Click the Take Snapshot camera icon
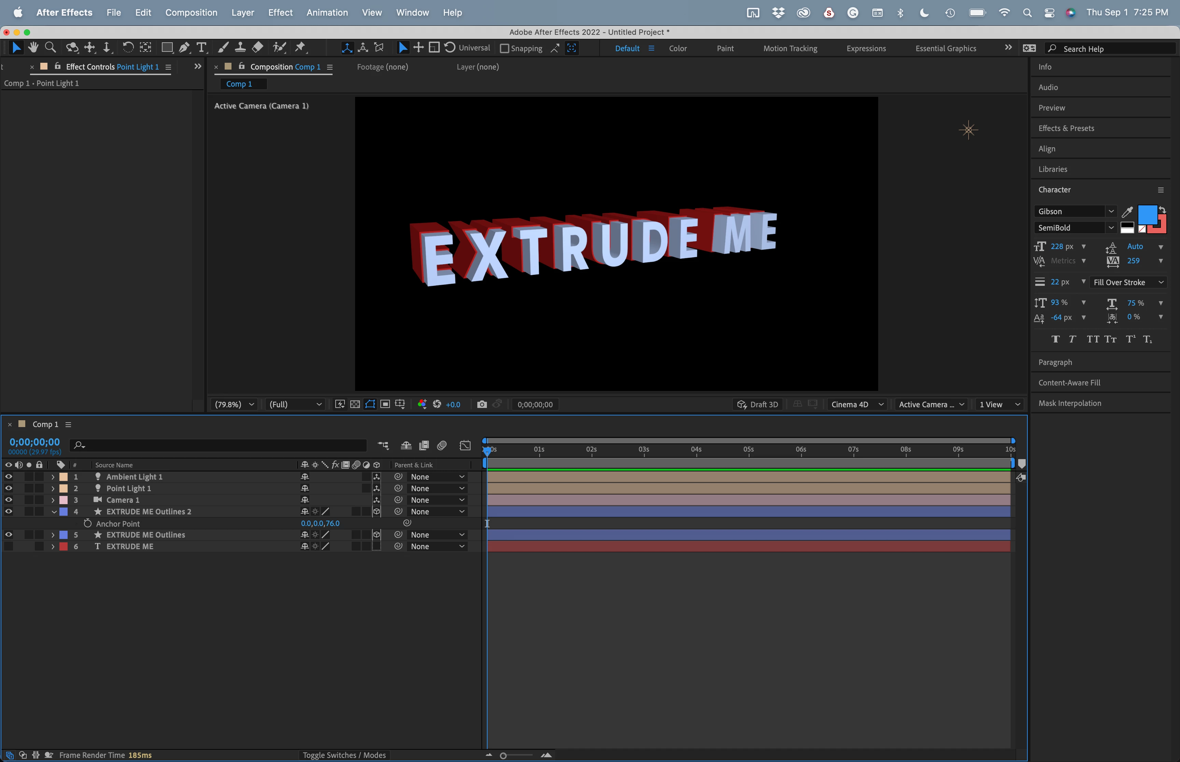 481,404
